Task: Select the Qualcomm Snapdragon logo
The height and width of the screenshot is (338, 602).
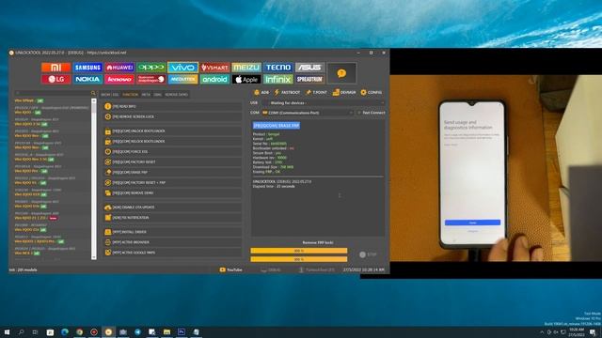Action: [151, 79]
